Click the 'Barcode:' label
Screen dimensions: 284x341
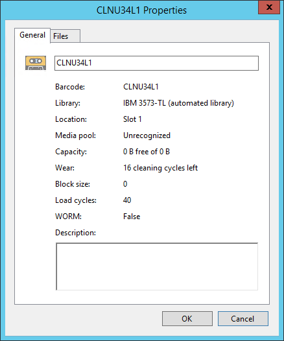pos(70,87)
